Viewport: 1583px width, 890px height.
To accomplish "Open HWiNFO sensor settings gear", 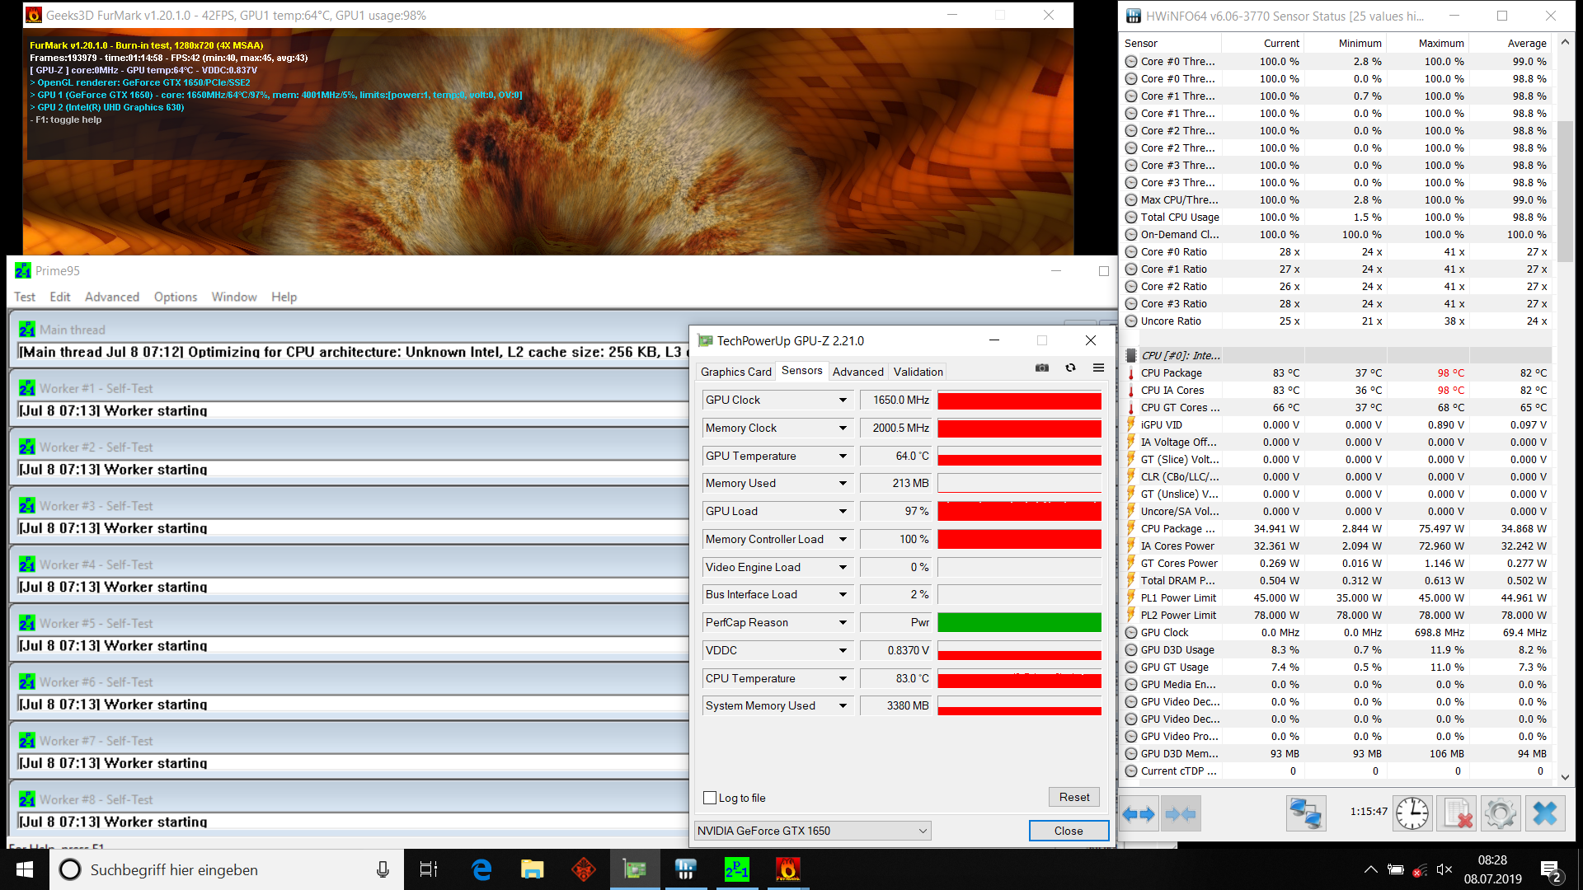I will tap(1500, 814).
